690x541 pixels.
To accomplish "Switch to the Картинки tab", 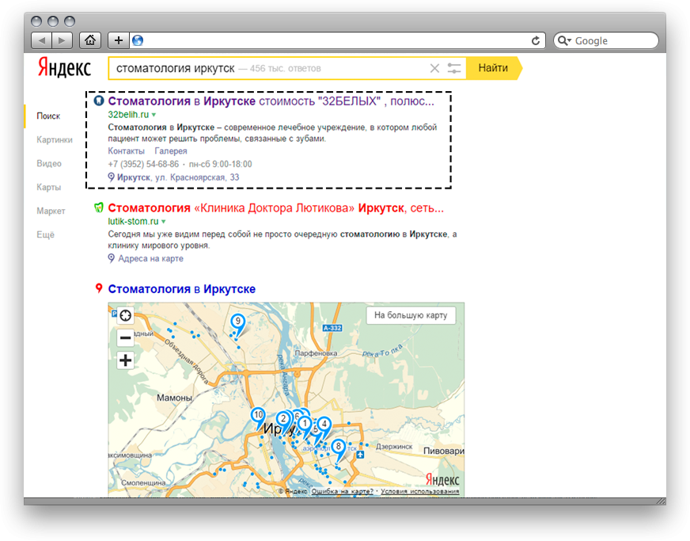I will (55, 139).
